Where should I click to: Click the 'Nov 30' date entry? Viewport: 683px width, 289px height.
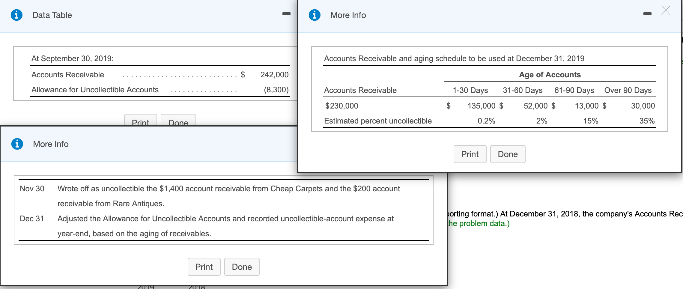pos(32,189)
